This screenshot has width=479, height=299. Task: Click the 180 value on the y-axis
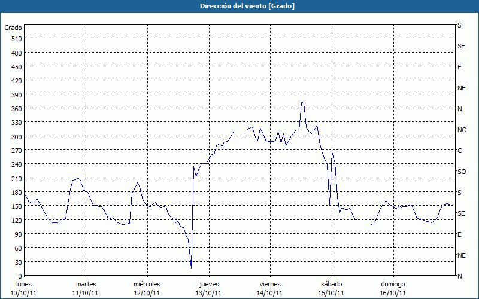pos(16,193)
